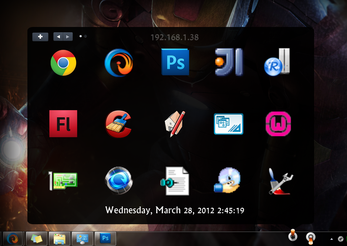The height and width of the screenshot is (246, 347).
Task: Flip the taskbar switch with lever up
Action: tap(293, 235)
